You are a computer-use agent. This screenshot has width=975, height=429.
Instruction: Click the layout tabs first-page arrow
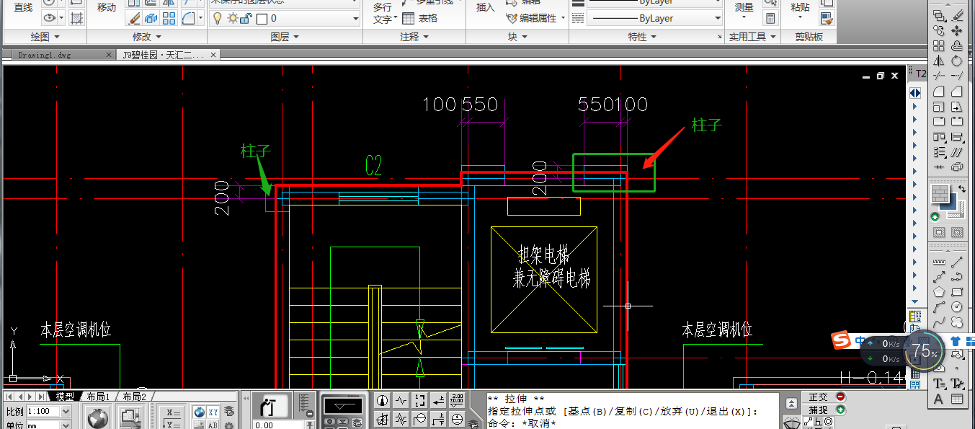point(10,397)
